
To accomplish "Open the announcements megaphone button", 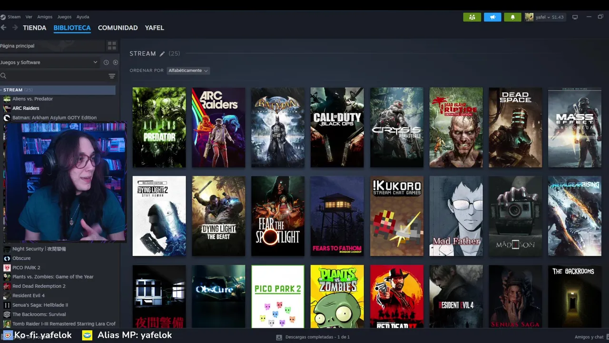I will [x=492, y=17].
